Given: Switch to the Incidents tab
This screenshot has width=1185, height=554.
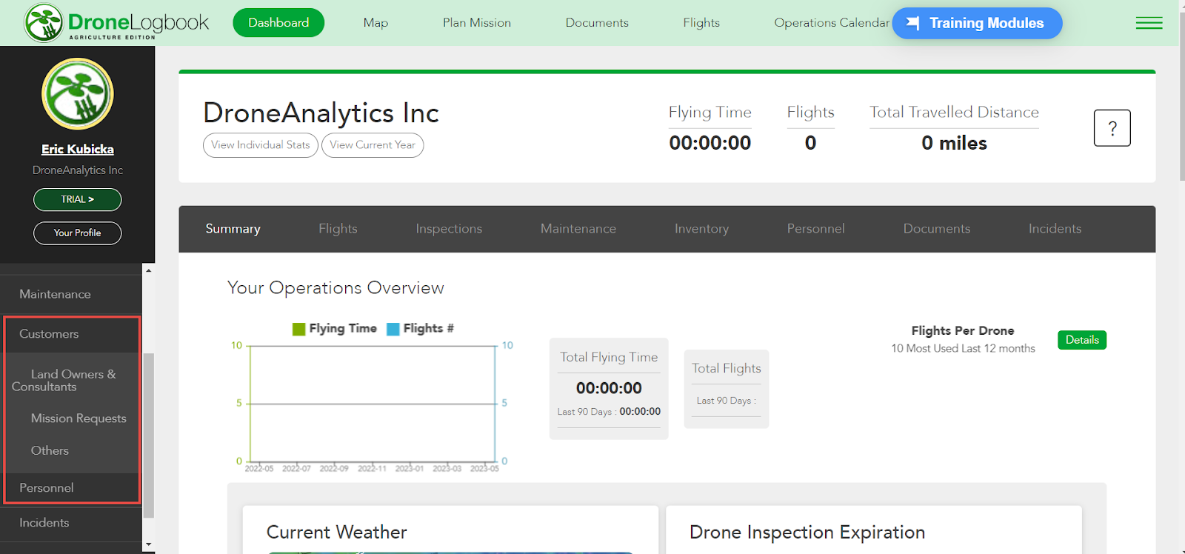Looking at the screenshot, I should pos(1055,229).
